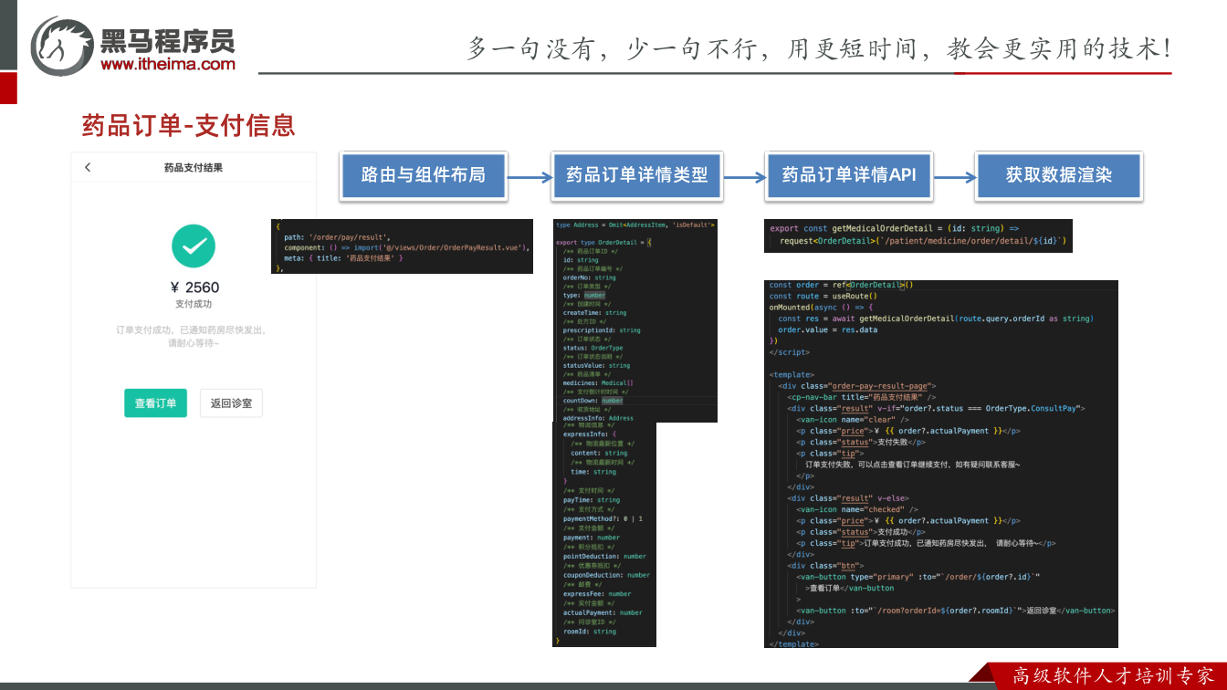Click the couponDeduction: number code line
This screenshot has height=690, width=1227.
[607, 575]
